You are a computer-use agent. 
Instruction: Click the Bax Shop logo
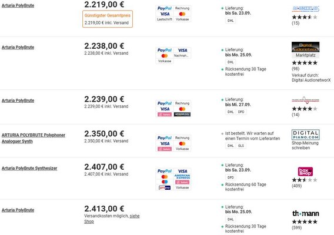(305, 172)
